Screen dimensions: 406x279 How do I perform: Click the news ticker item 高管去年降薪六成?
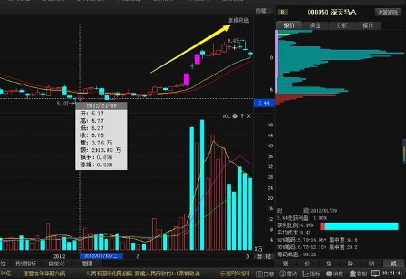tap(44, 274)
